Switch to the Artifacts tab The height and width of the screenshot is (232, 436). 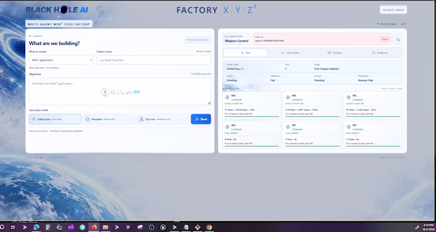coord(335,53)
